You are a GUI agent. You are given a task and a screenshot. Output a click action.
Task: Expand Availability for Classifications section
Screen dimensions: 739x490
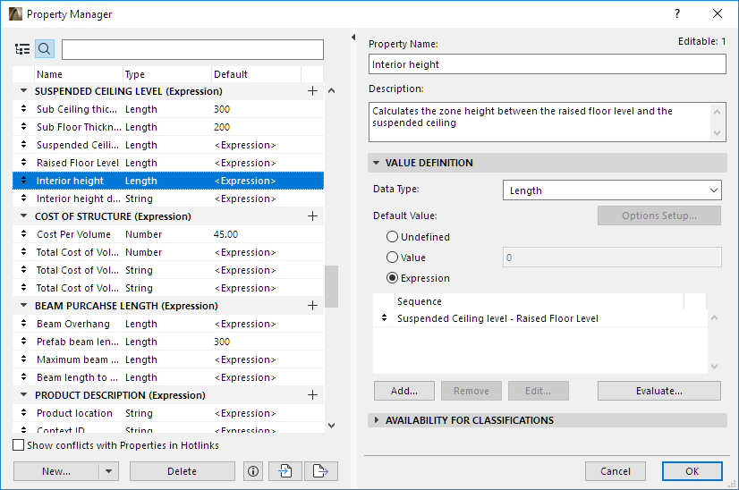[377, 420]
